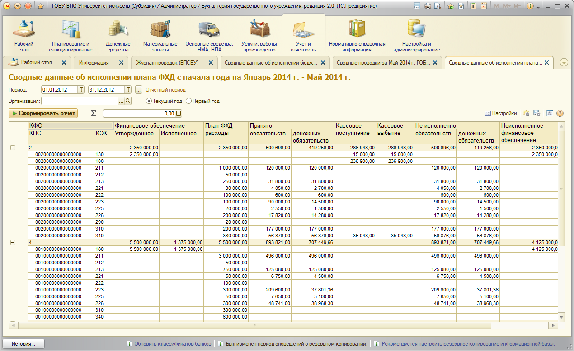Open report variant settings window icon
The image size is (574, 351).
click(550, 113)
